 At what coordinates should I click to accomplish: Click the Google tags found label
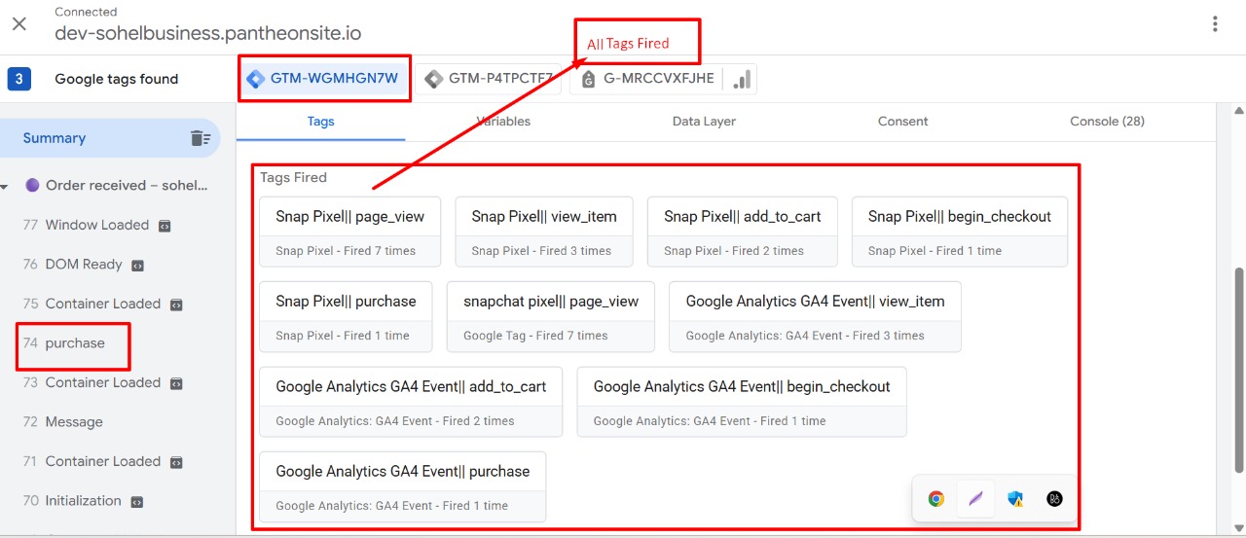pos(117,80)
